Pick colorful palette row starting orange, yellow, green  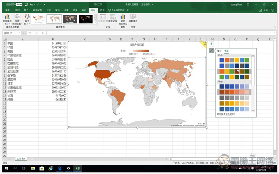[234, 71]
